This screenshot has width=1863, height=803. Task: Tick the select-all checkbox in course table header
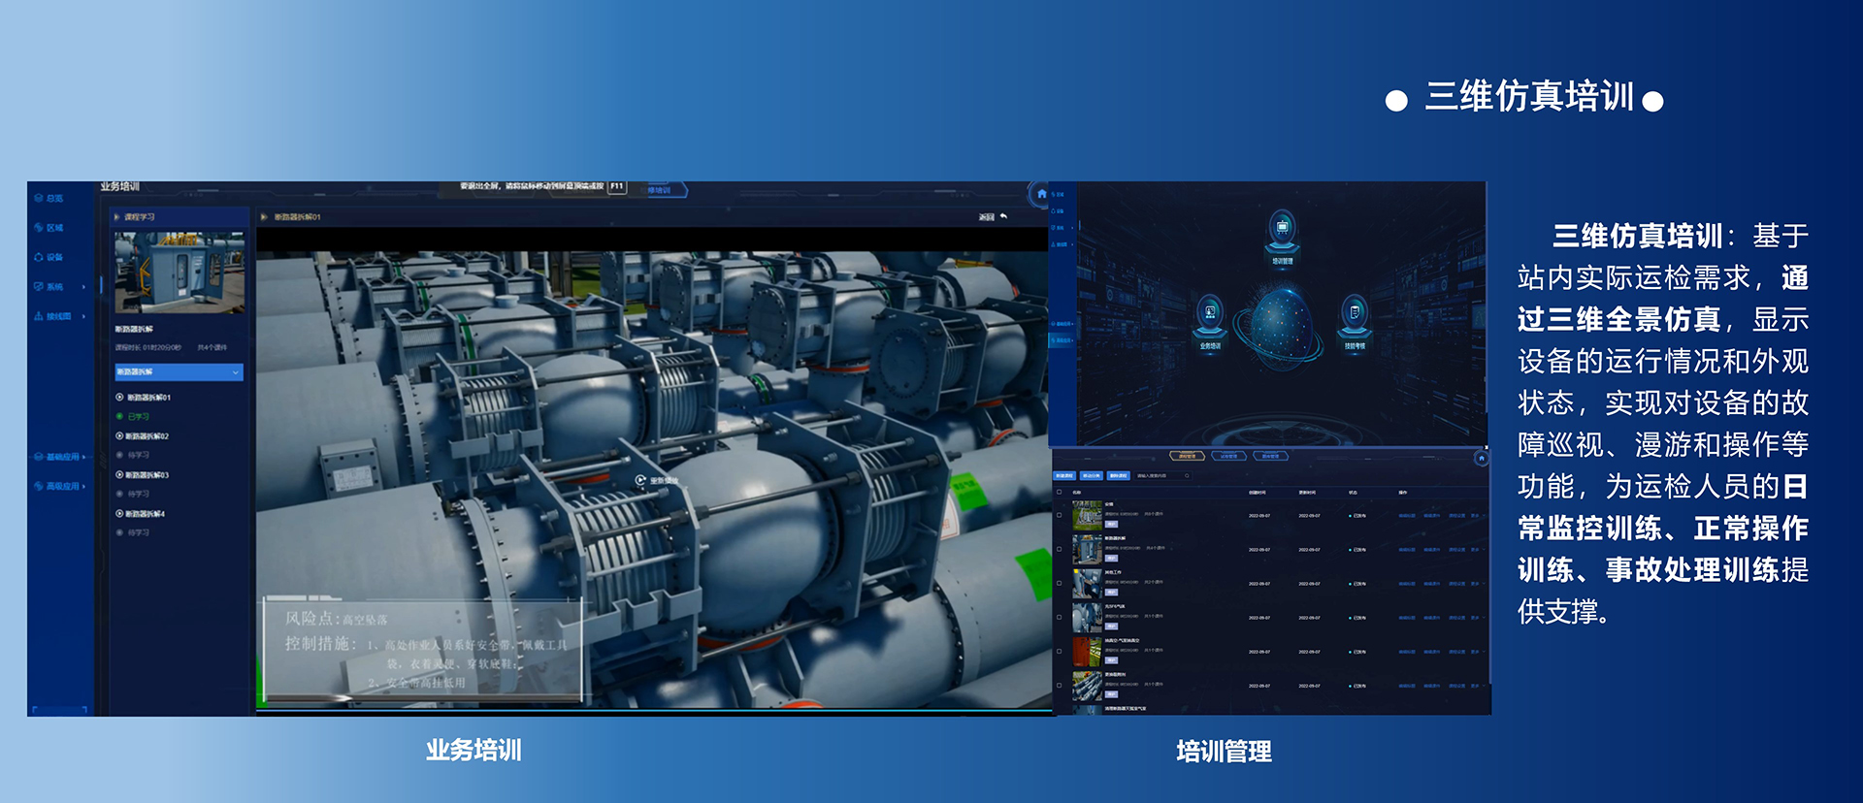[1060, 493]
